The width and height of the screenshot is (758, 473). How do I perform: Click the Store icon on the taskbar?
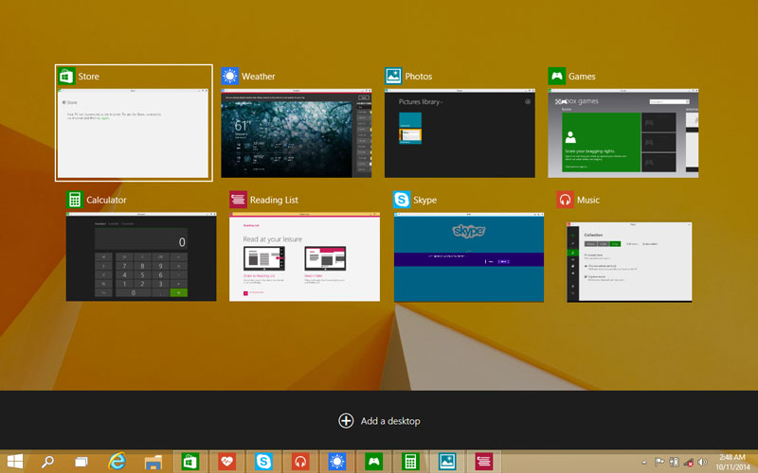[x=190, y=462]
